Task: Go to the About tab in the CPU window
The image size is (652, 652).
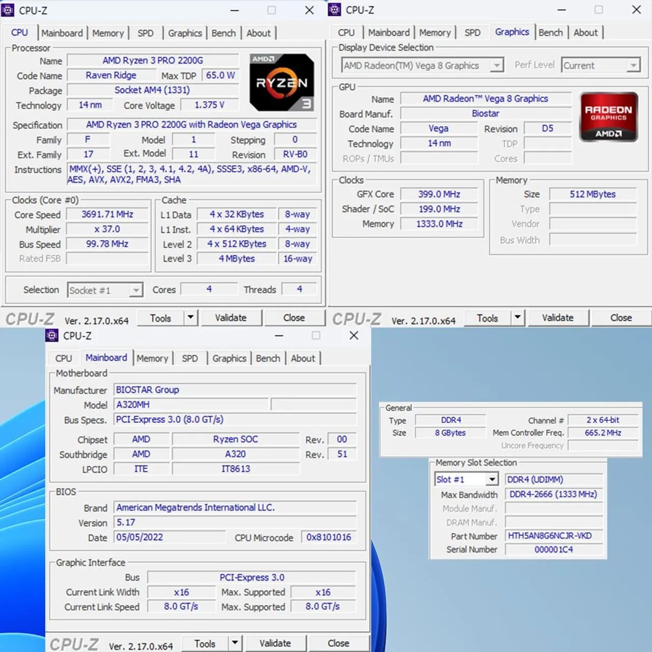Action: (x=258, y=33)
